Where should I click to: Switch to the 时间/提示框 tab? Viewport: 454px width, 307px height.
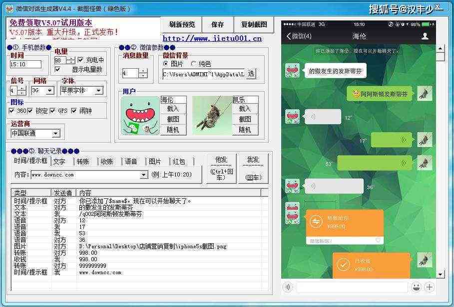pyautogui.click(x=30, y=160)
